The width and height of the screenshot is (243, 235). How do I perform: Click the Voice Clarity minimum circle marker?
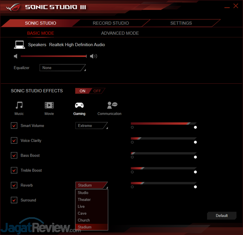coord(132,142)
